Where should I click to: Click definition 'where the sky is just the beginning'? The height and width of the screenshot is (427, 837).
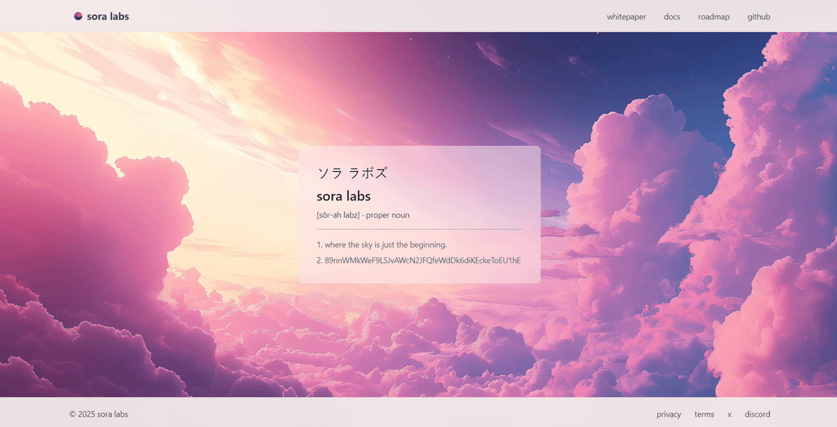pyautogui.click(x=386, y=245)
